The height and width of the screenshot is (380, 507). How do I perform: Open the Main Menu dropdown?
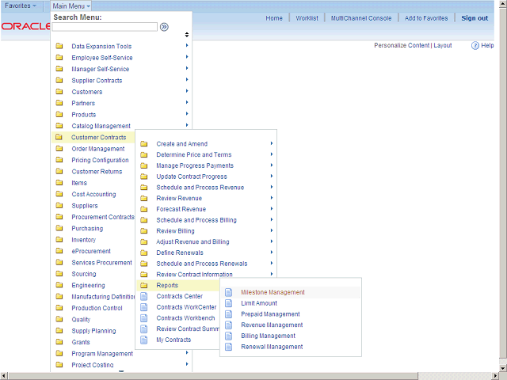click(x=71, y=6)
